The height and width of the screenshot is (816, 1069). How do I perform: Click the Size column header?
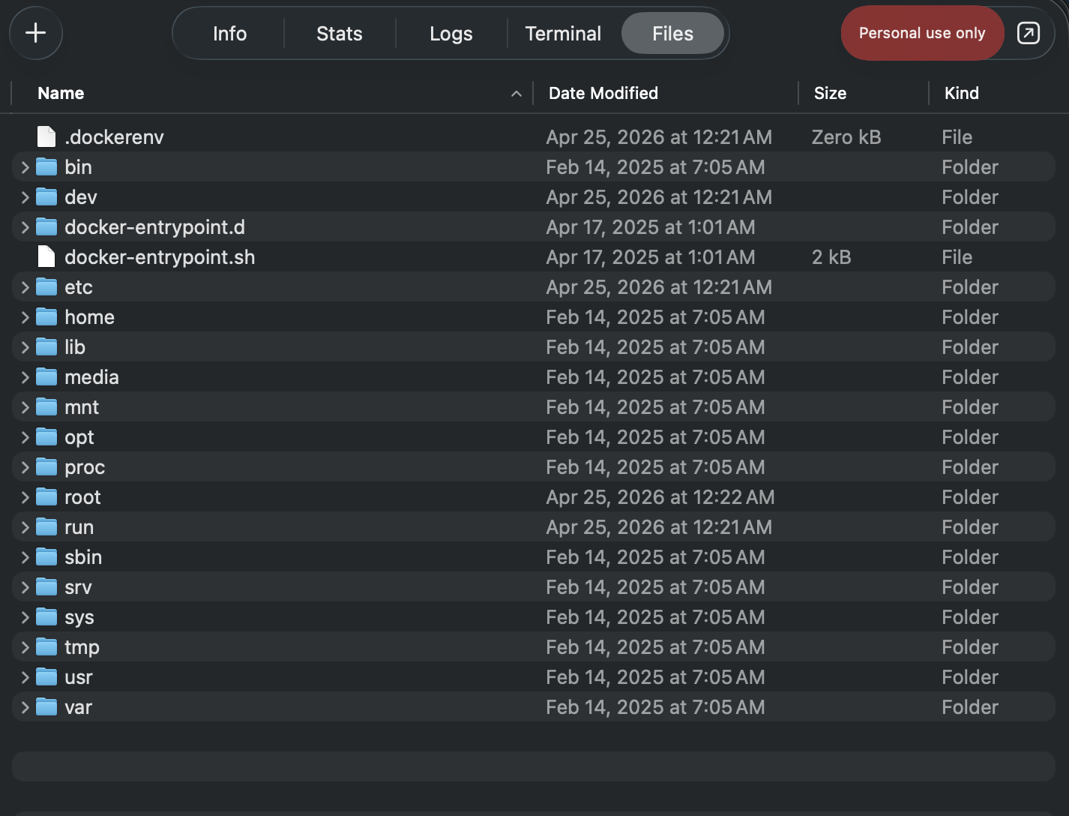(x=830, y=93)
